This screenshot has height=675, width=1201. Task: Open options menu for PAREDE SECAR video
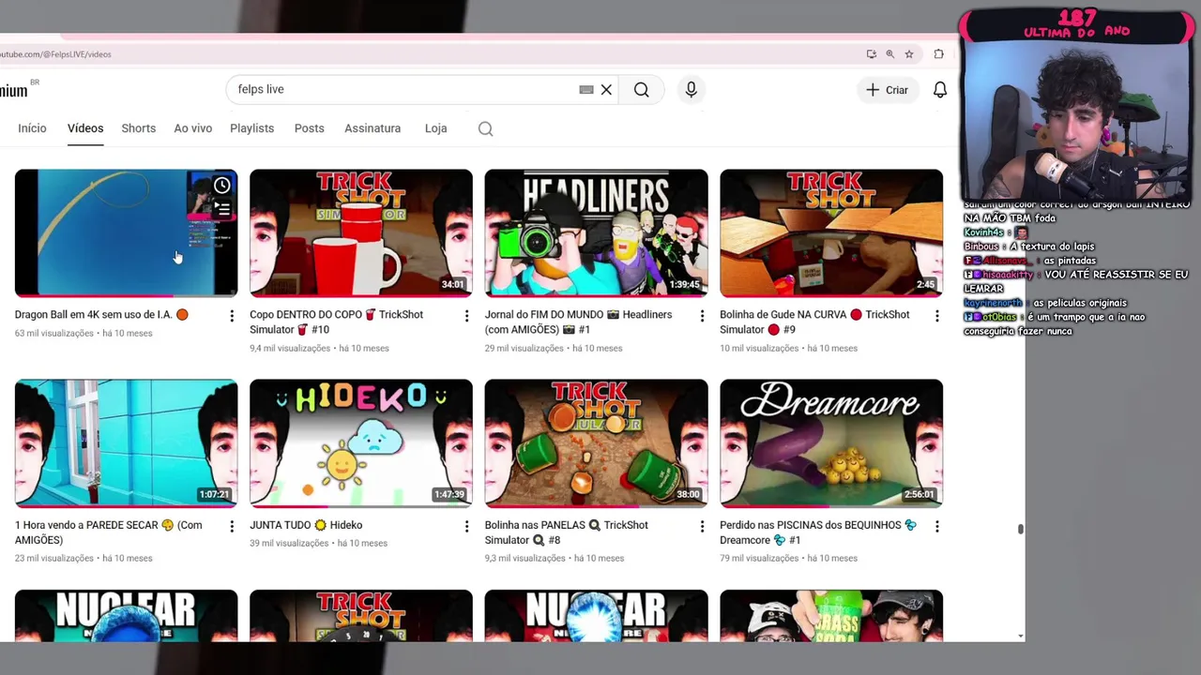232,527
